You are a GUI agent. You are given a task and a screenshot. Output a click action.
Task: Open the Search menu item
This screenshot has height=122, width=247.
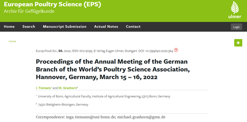coord(29,27)
